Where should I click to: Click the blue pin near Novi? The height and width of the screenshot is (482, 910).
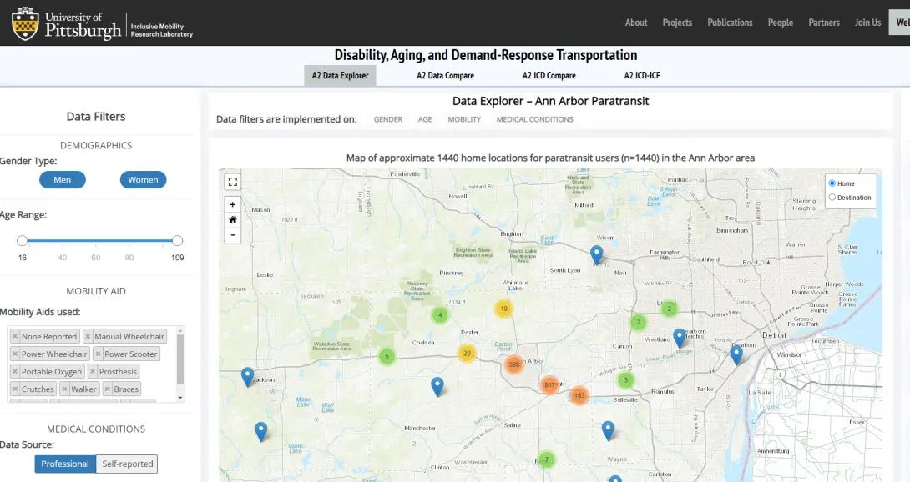coord(597,254)
